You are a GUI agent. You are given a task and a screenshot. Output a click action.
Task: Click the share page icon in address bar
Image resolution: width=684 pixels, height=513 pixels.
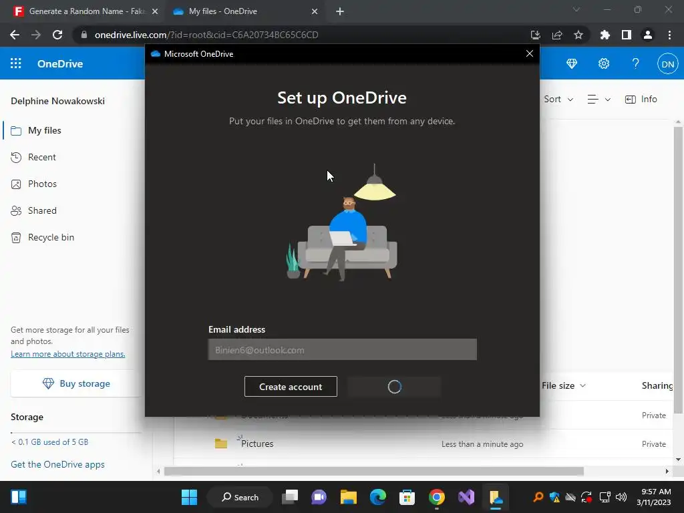[x=556, y=35]
